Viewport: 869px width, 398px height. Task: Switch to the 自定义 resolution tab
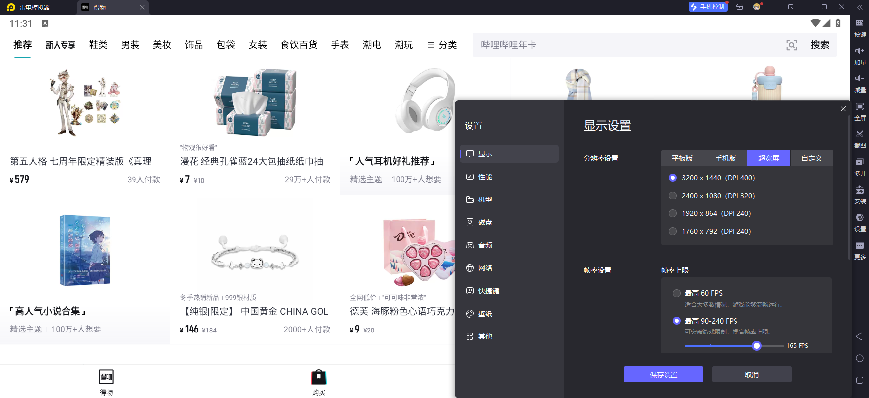click(812, 158)
